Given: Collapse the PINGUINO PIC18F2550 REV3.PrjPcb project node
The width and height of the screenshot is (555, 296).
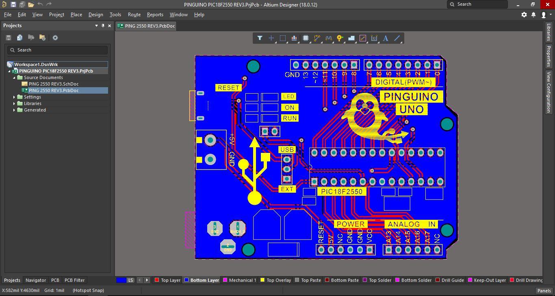Looking at the screenshot, I should click(x=9, y=71).
